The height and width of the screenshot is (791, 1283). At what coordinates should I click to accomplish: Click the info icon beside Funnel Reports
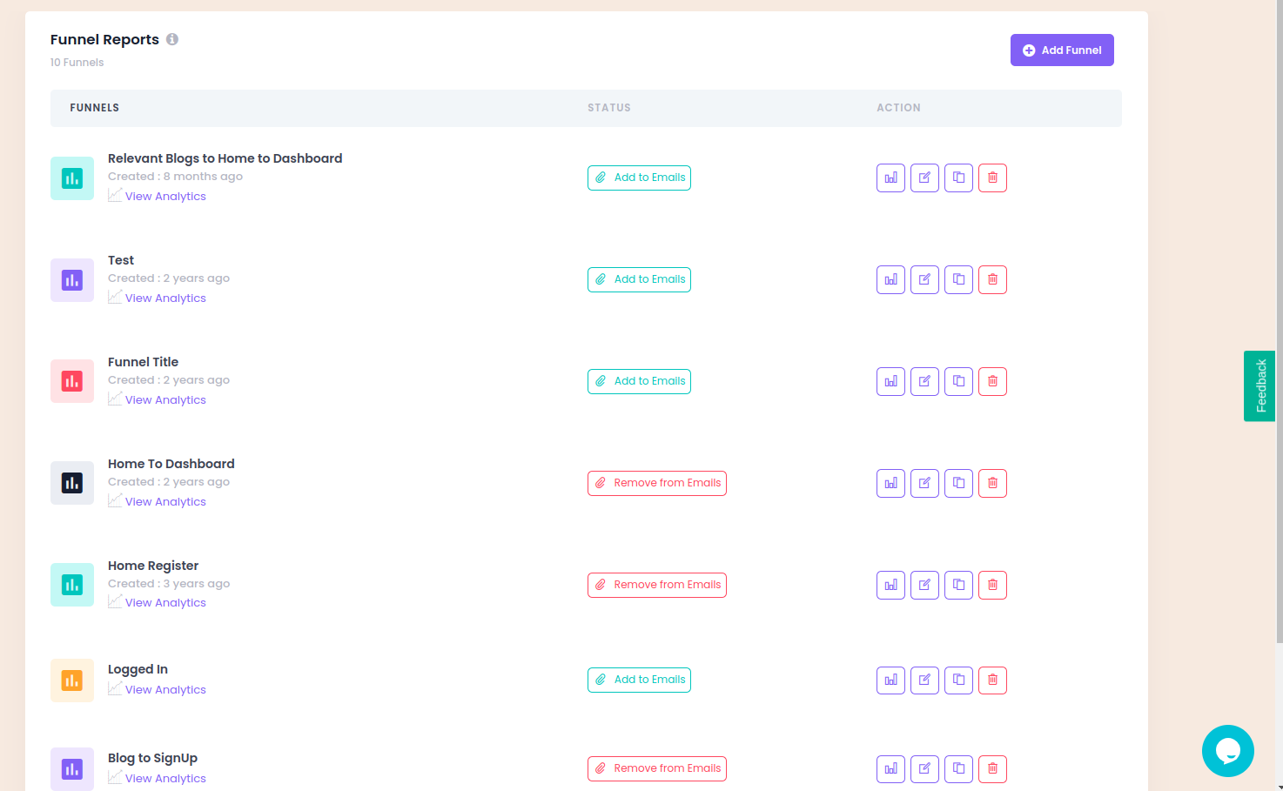coord(172,39)
